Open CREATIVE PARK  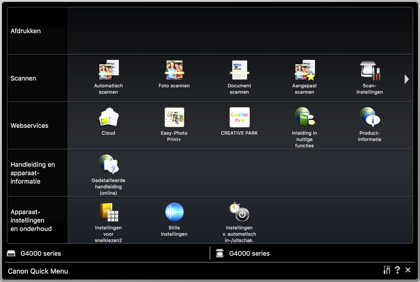point(239,118)
